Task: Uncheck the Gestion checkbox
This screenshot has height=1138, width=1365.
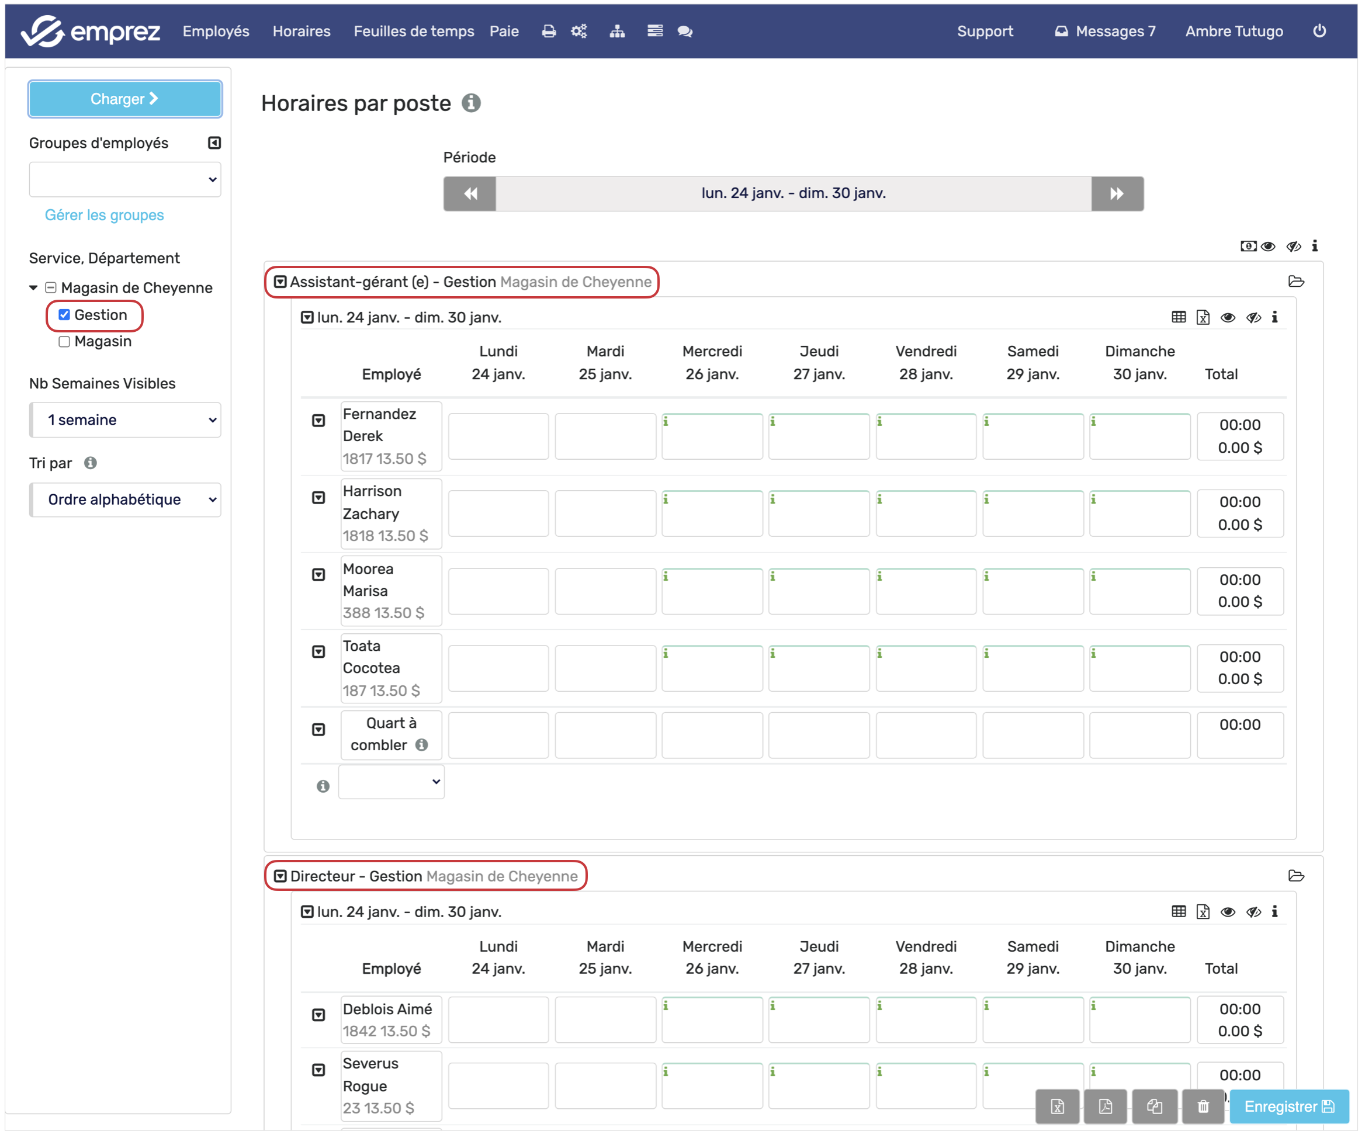Action: click(x=64, y=314)
